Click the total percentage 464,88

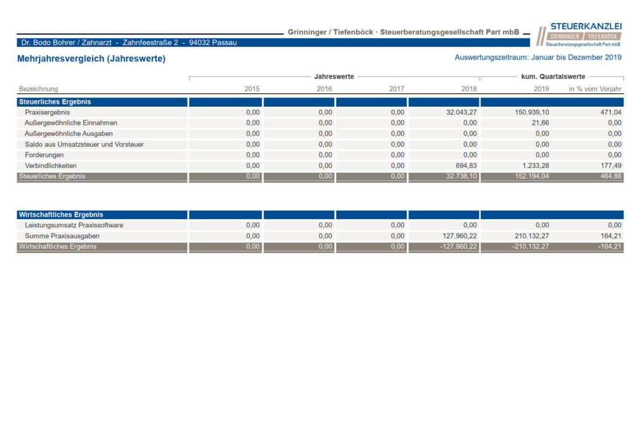[611, 176]
